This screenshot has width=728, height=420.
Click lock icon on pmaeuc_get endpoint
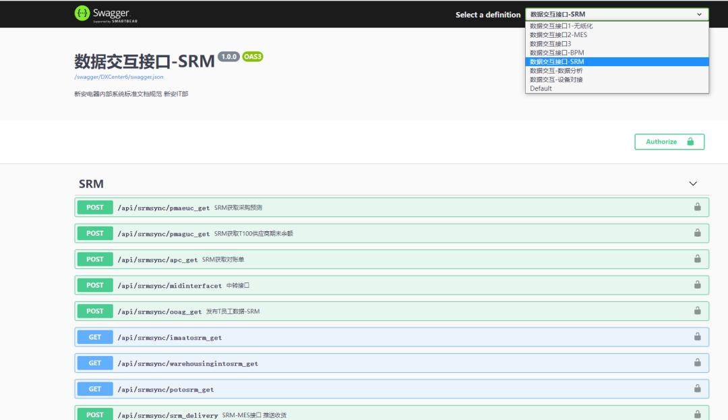click(697, 207)
